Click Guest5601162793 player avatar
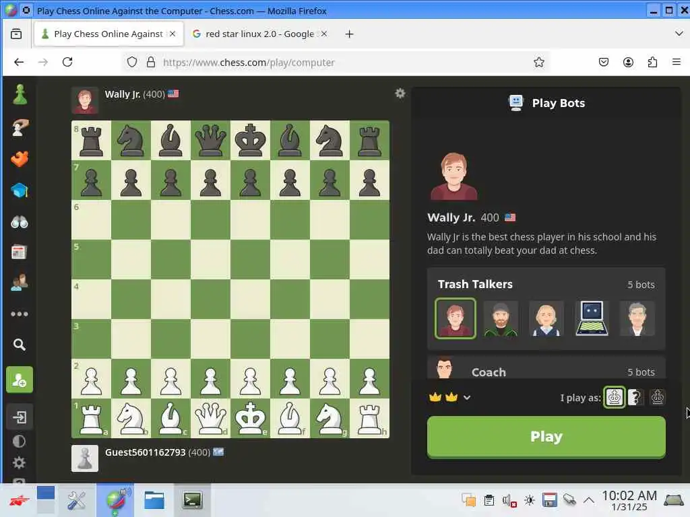690x517 pixels. point(85,458)
